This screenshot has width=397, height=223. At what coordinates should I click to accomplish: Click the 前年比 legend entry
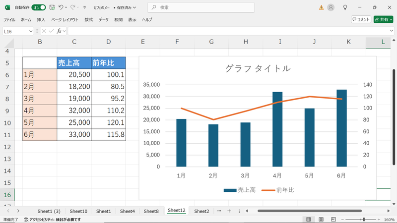[278, 190]
